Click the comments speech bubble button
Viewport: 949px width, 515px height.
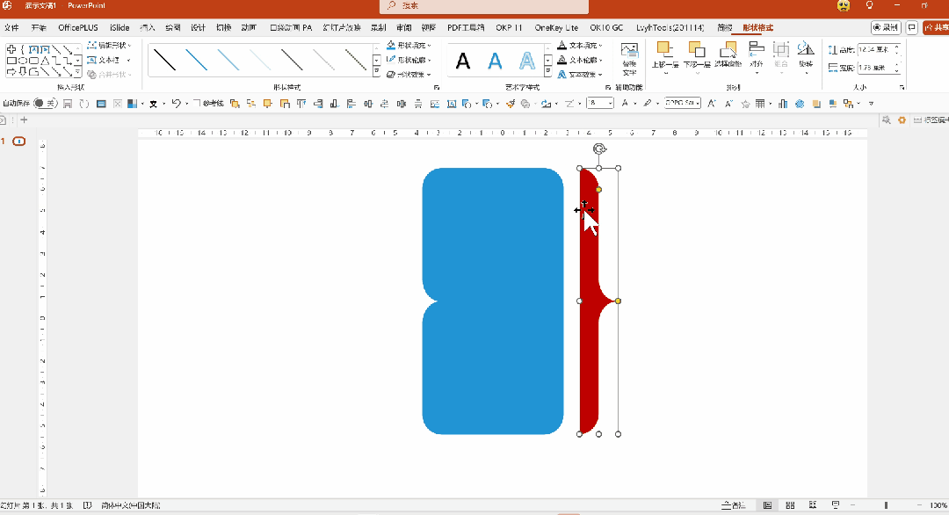point(912,28)
